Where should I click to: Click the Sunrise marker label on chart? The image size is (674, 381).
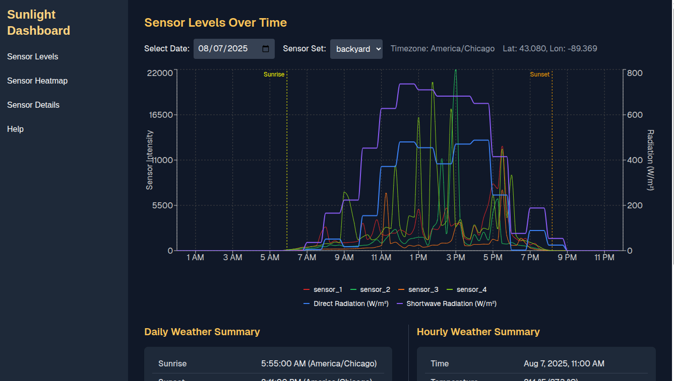[x=274, y=74]
